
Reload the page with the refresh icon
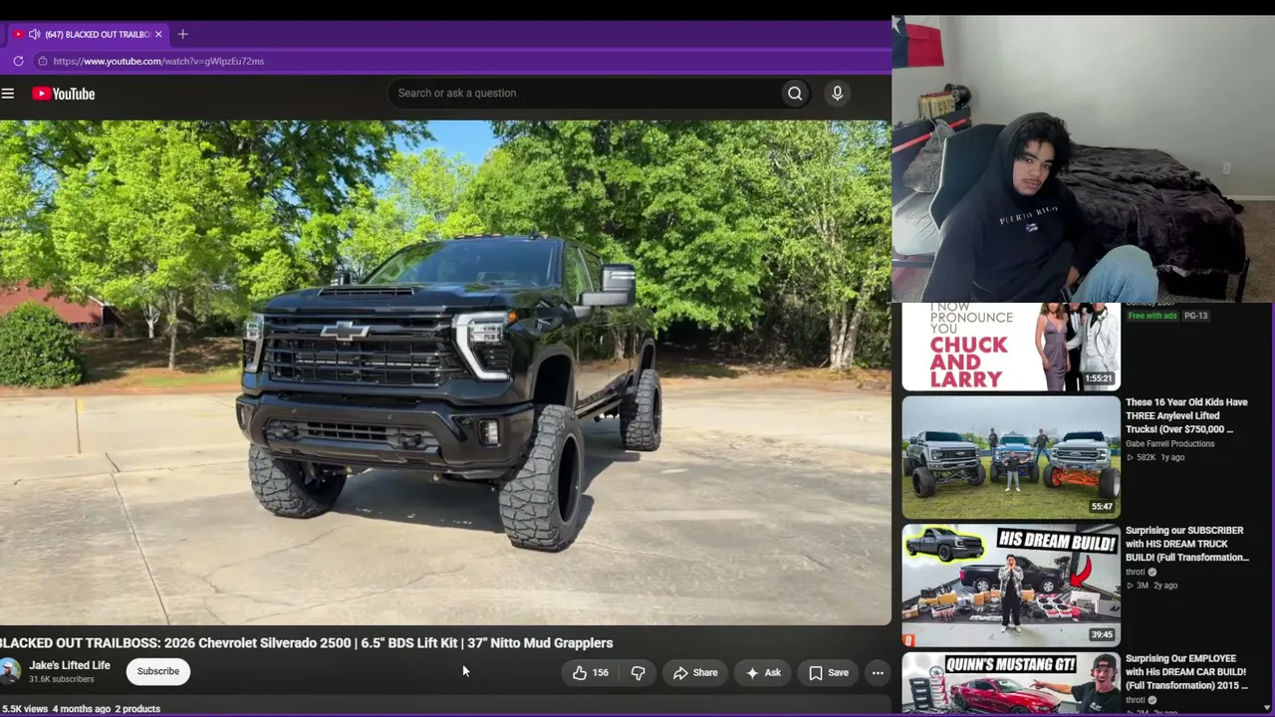point(18,61)
